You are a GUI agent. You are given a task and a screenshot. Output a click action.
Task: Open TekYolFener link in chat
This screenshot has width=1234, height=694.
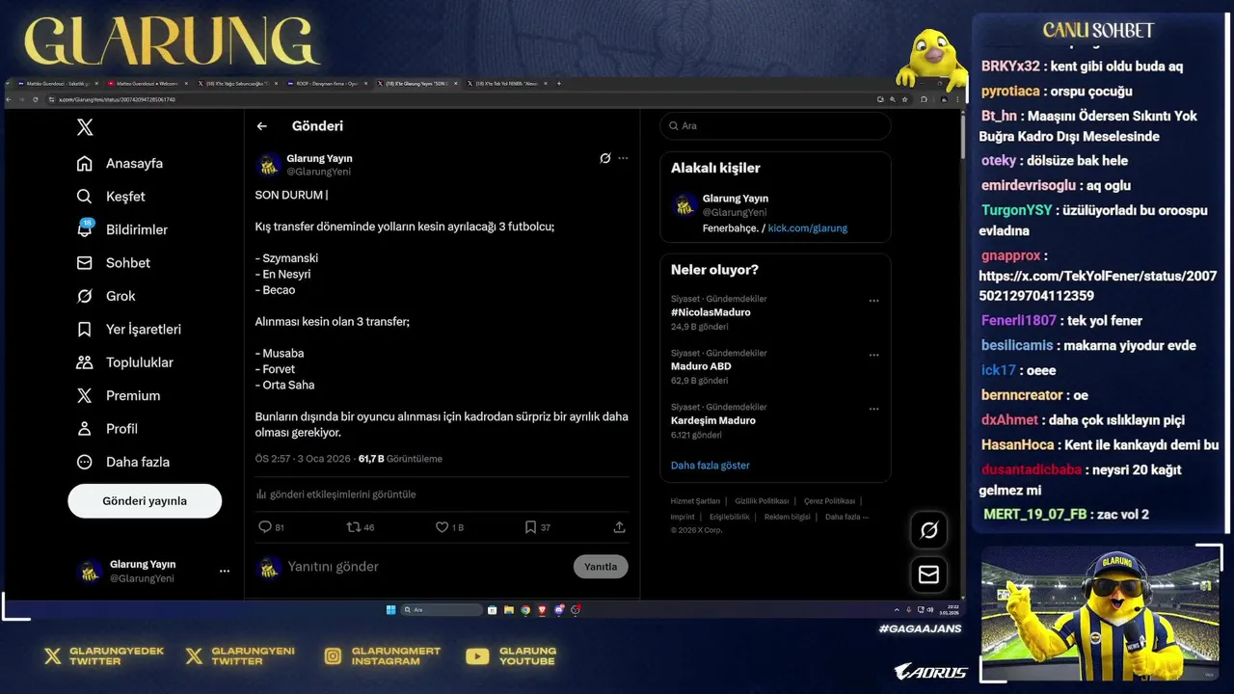pyautogui.click(x=1098, y=286)
